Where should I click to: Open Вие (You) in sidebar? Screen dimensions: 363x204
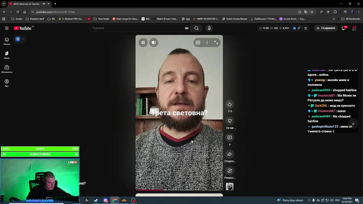7,83
